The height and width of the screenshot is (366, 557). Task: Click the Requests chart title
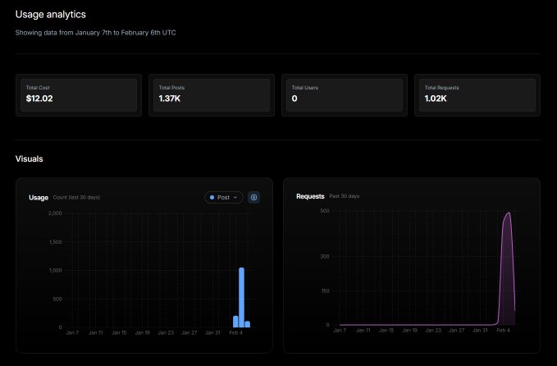(x=310, y=196)
